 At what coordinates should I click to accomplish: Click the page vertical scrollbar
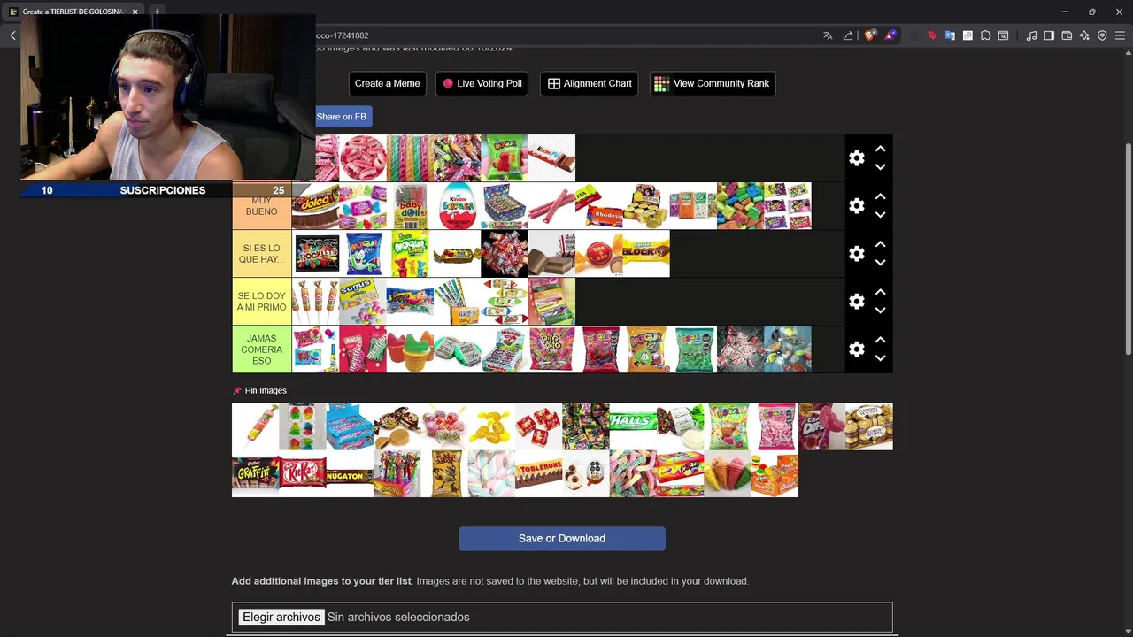pyautogui.click(x=1127, y=249)
